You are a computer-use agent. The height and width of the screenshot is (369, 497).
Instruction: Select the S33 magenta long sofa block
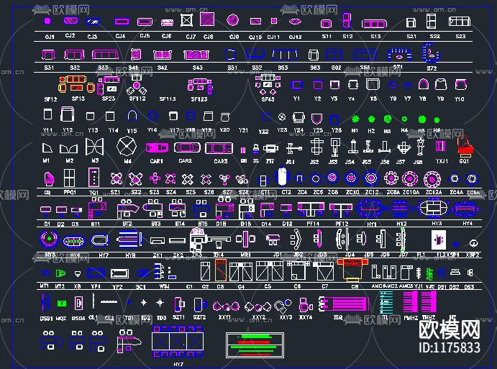(x=105, y=55)
